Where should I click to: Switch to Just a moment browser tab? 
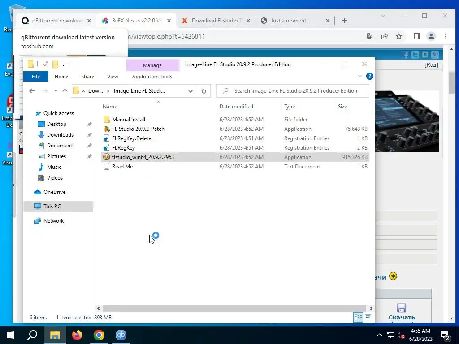pyautogui.click(x=294, y=21)
